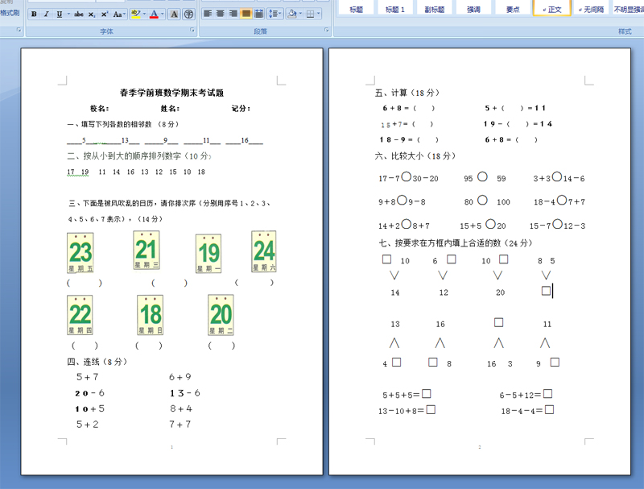Screen dimensions: 644x489
Task: Expand the underline style dropdown arrow
Action: (x=68, y=14)
